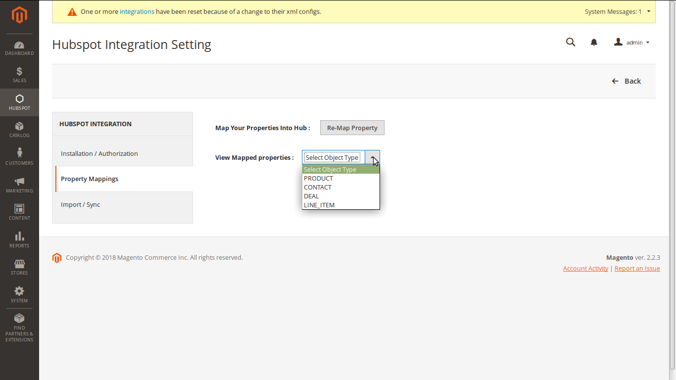
Task: Toggle the Select Object Type combo box
Action: coord(340,157)
